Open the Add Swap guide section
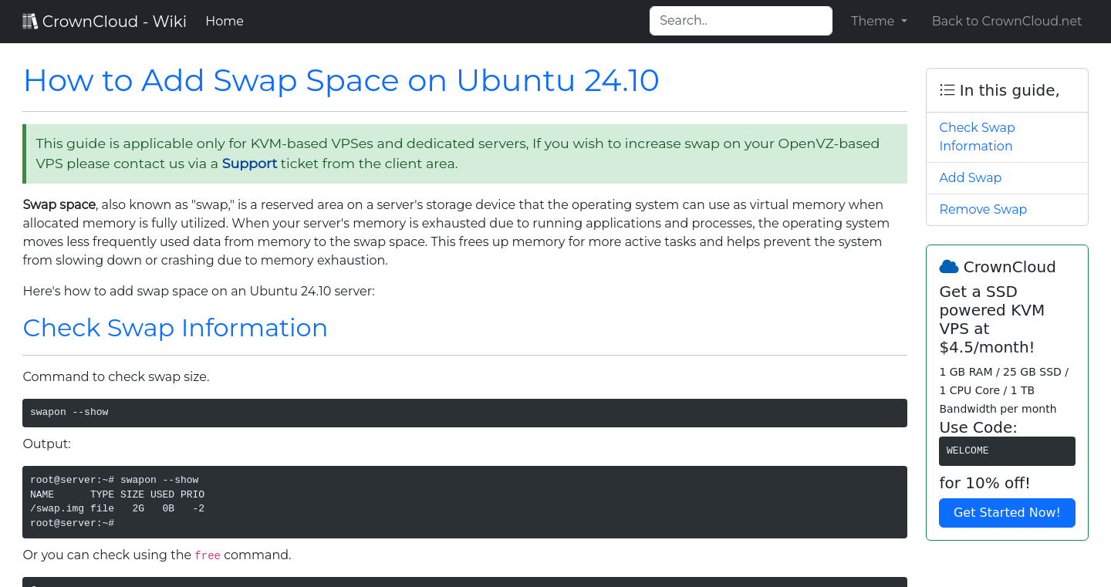 tap(970, 177)
